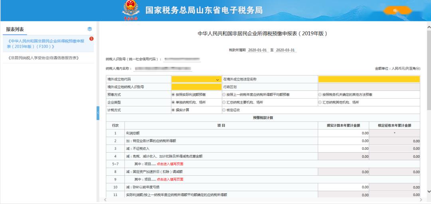The width and height of the screenshot is (431, 204).
Task: Open the end date 2020-03-31 picker
Action: 286,50
